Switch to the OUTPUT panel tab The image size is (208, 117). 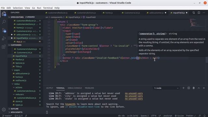[50, 88]
